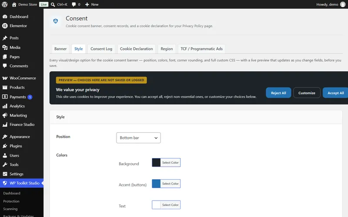
Task: Click the Reject All preview button
Action: coord(278,93)
